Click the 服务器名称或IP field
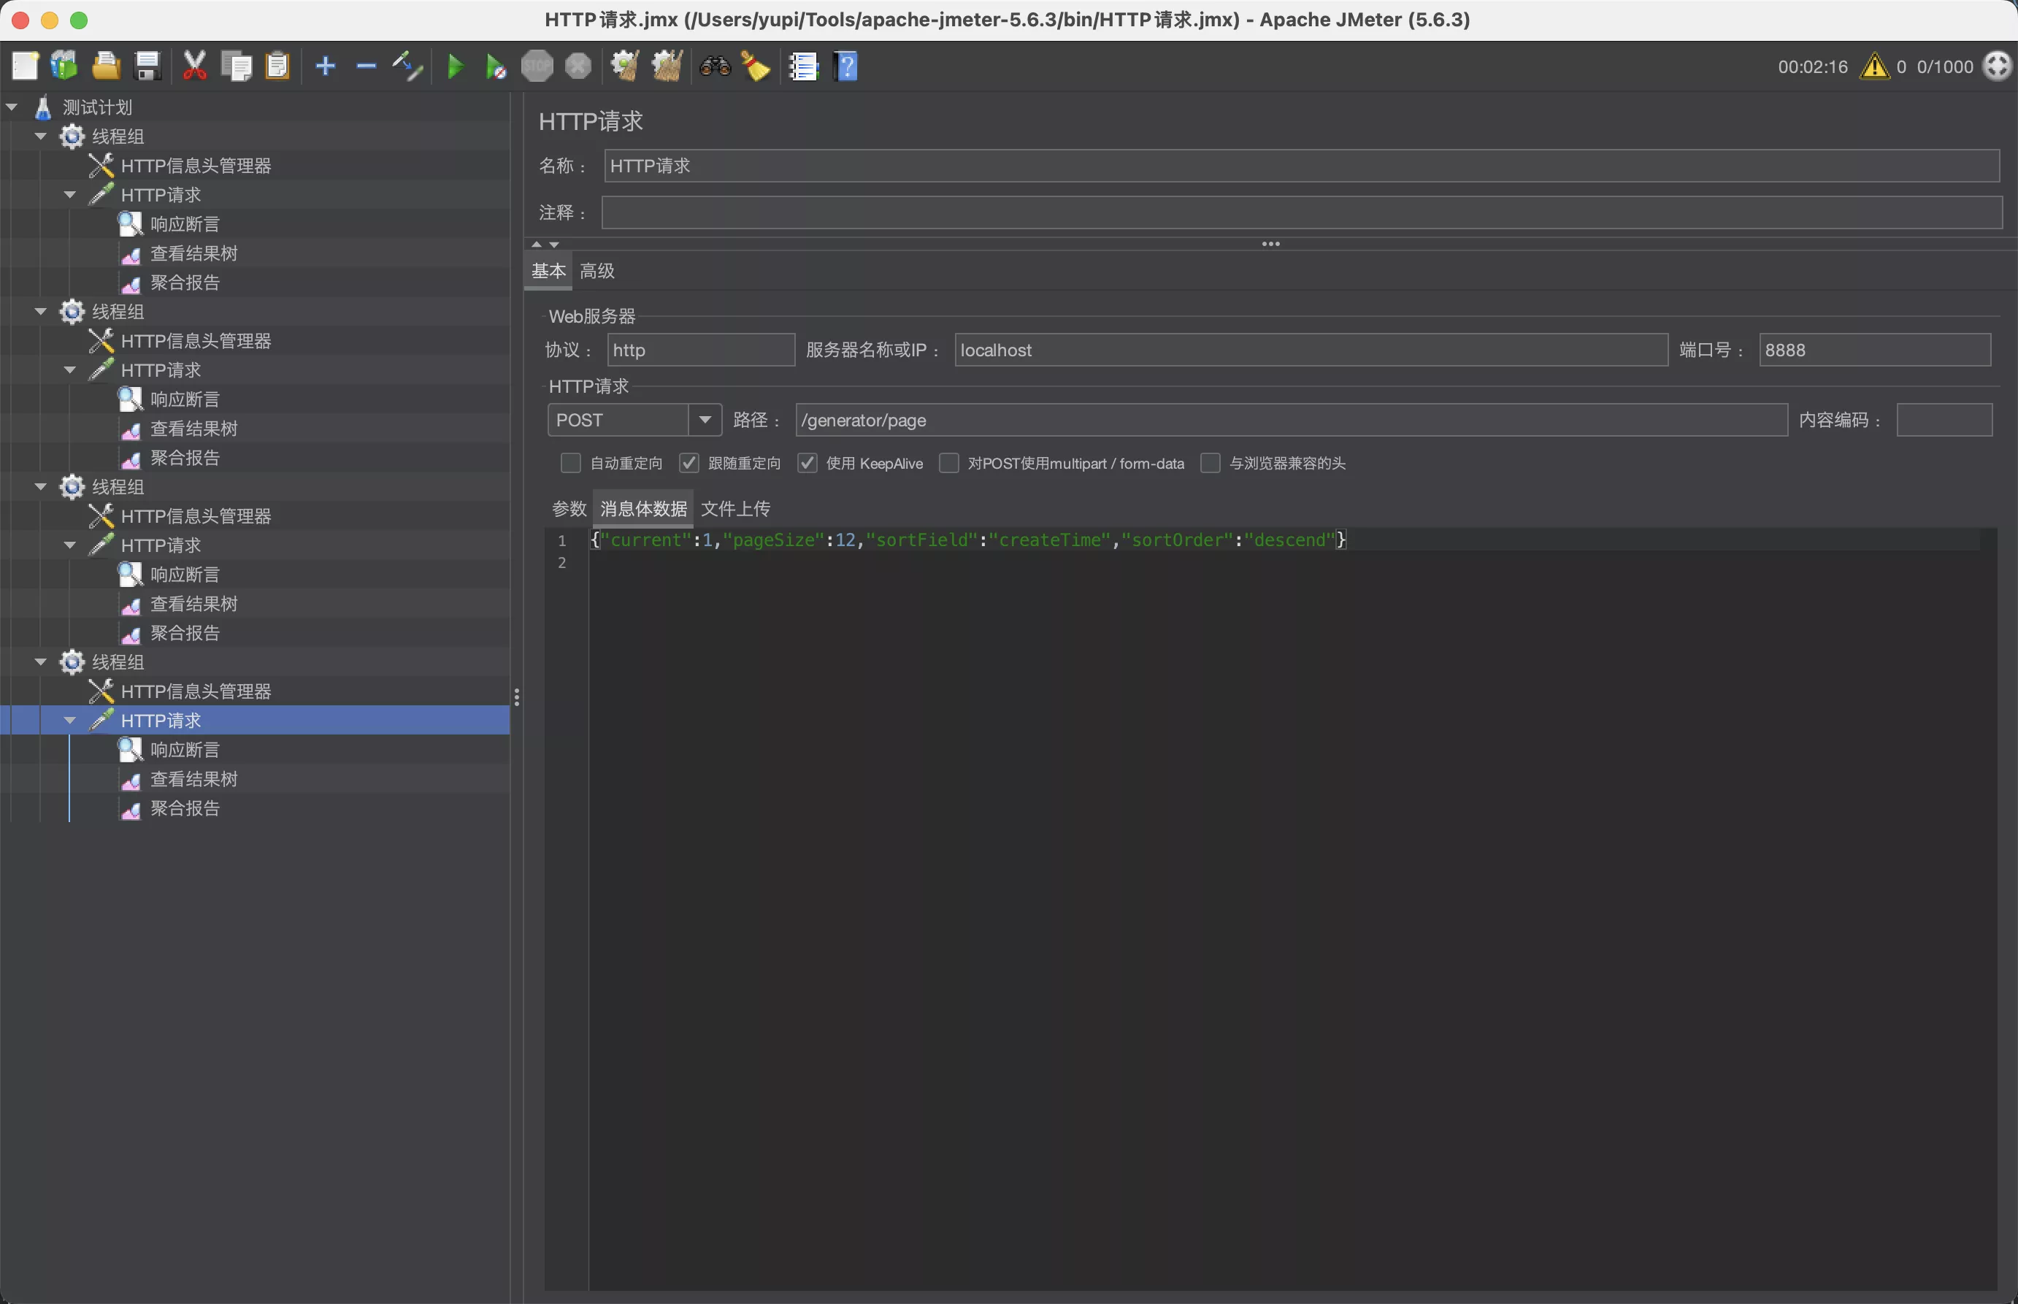Viewport: 2018px width, 1304px height. point(1311,350)
